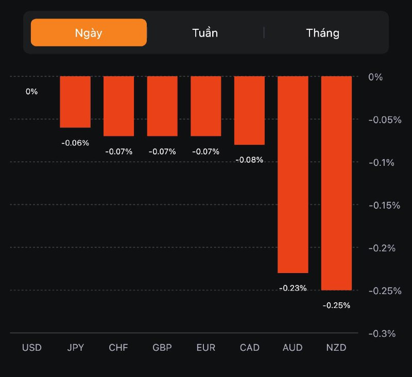Screen dimensions: 412x377
Task: Click the -0.06% JPY value label
Action: (75, 143)
